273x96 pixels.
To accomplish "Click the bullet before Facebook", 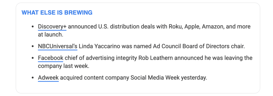I will tap(32, 58).
